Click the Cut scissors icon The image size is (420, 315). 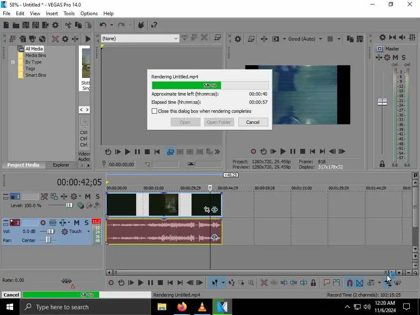pos(68,25)
